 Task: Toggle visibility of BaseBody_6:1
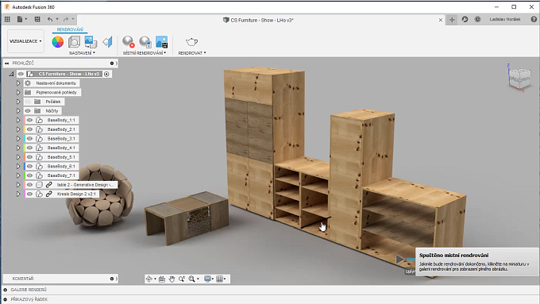[x=29, y=167]
